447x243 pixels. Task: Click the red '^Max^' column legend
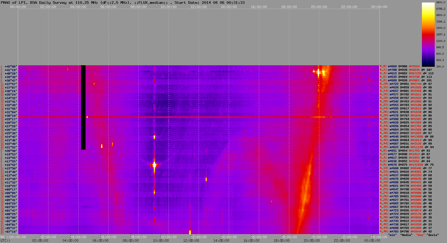point(420,235)
